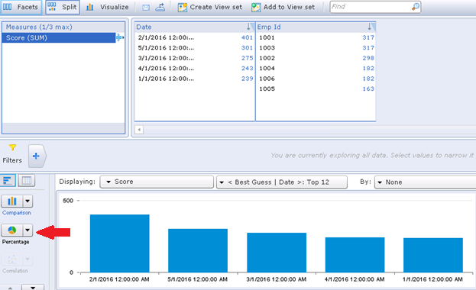Viewport: 476px width, 290px height.
Task: Select Emp Id 1002
Action: (x=316, y=58)
